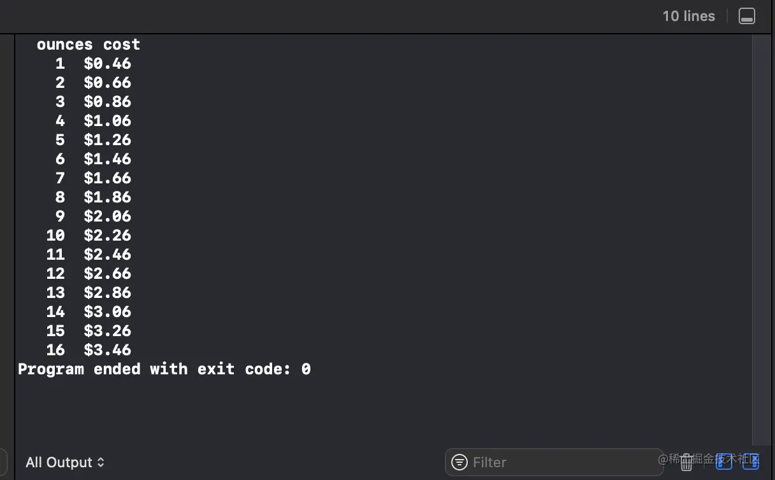This screenshot has width=775, height=480.
Task: Click the Program ended with exit code line
Action: [x=164, y=369]
